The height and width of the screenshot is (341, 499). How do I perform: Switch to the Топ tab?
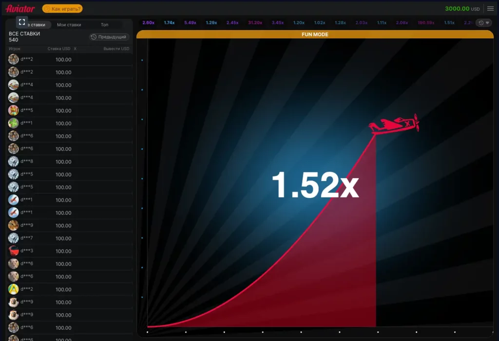(x=104, y=25)
